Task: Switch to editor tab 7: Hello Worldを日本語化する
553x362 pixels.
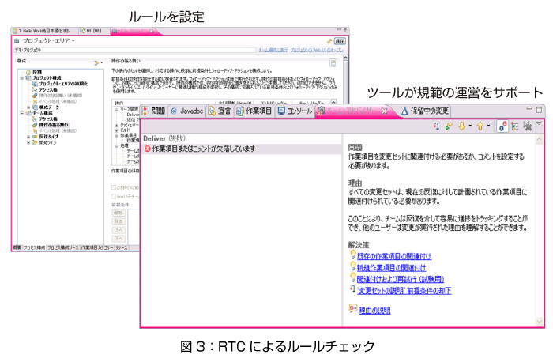Action: [x=44, y=31]
